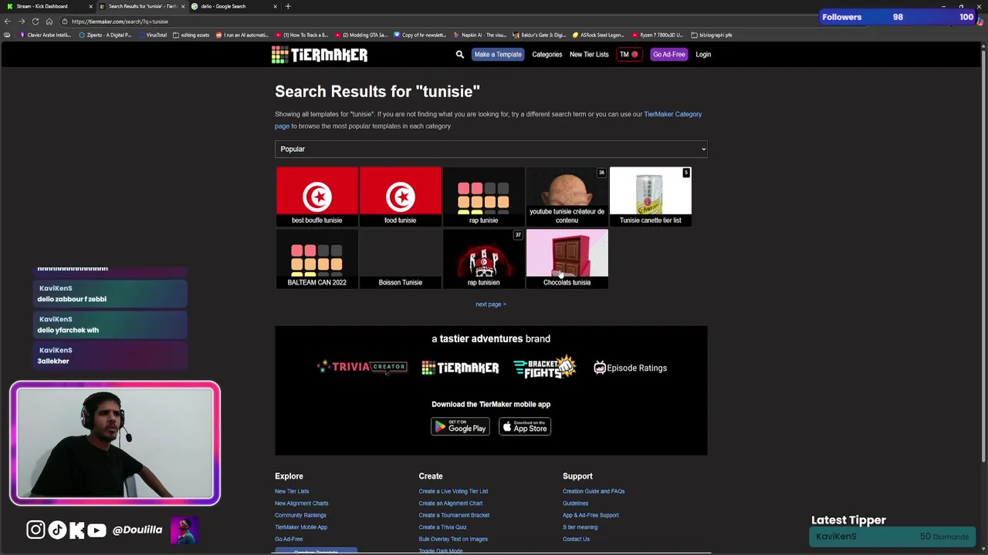Open the New Tier Lists menu item

click(x=589, y=55)
